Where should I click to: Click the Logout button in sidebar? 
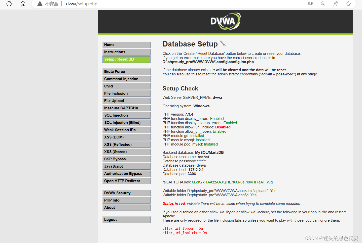click(x=126, y=220)
